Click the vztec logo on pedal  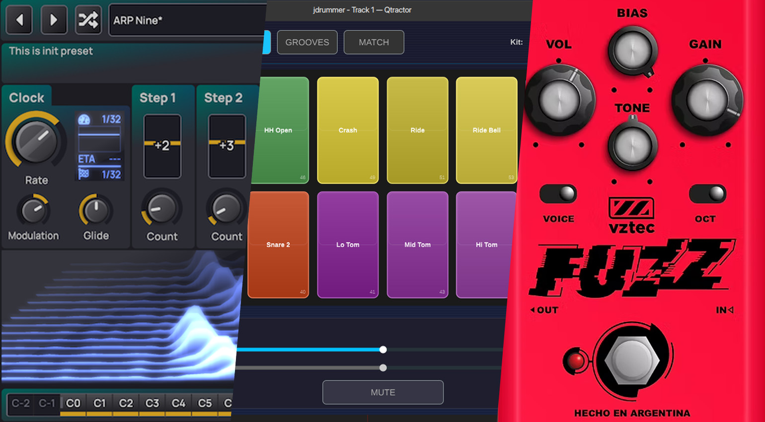click(x=631, y=215)
